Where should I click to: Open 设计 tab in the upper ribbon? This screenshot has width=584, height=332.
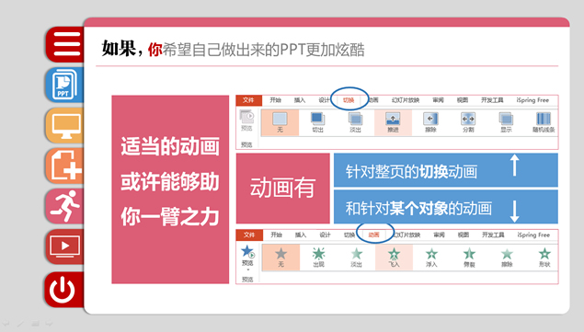pos(324,100)
